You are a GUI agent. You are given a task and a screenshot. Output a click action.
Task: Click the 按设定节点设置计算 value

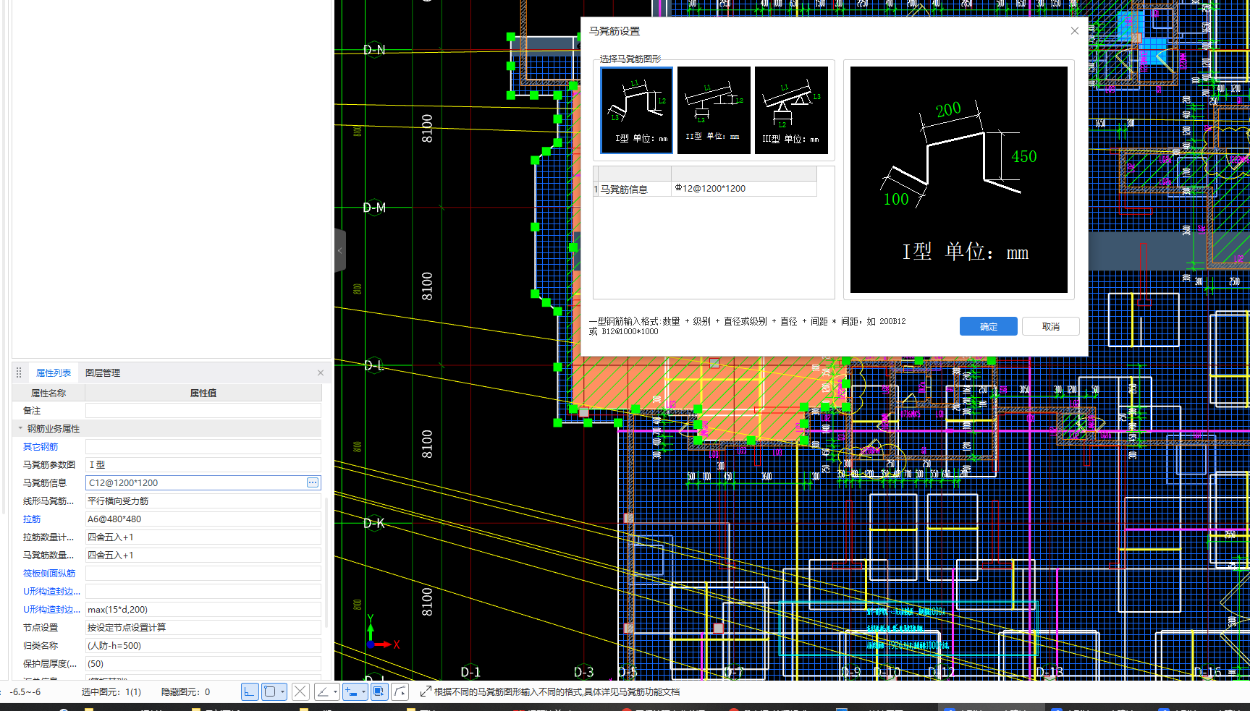[203, 628]
